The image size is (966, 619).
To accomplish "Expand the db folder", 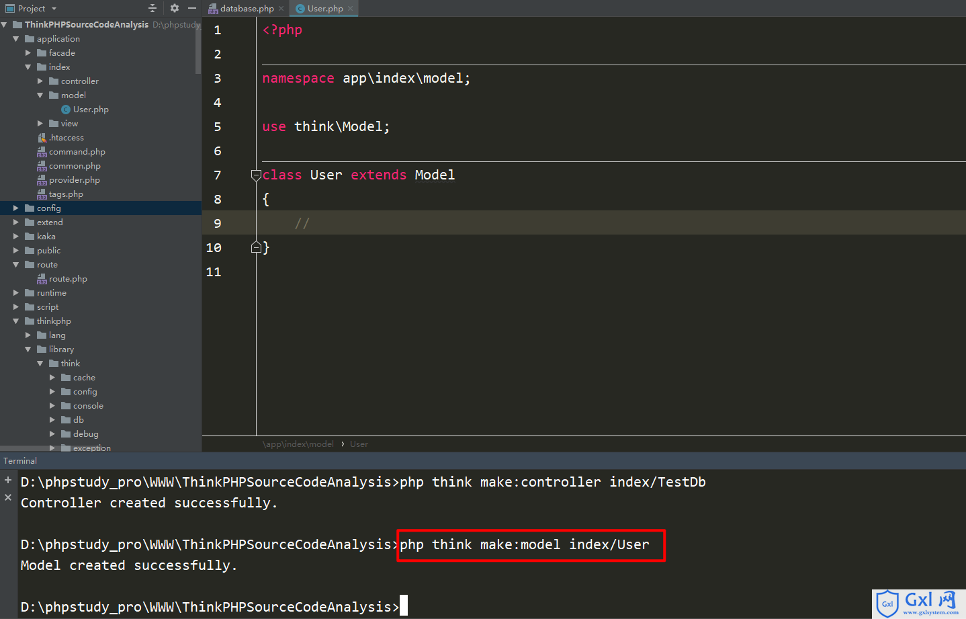I will [x=52, y=420].
